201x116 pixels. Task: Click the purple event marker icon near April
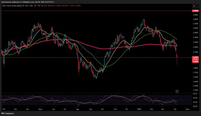(x=177, y=91)
